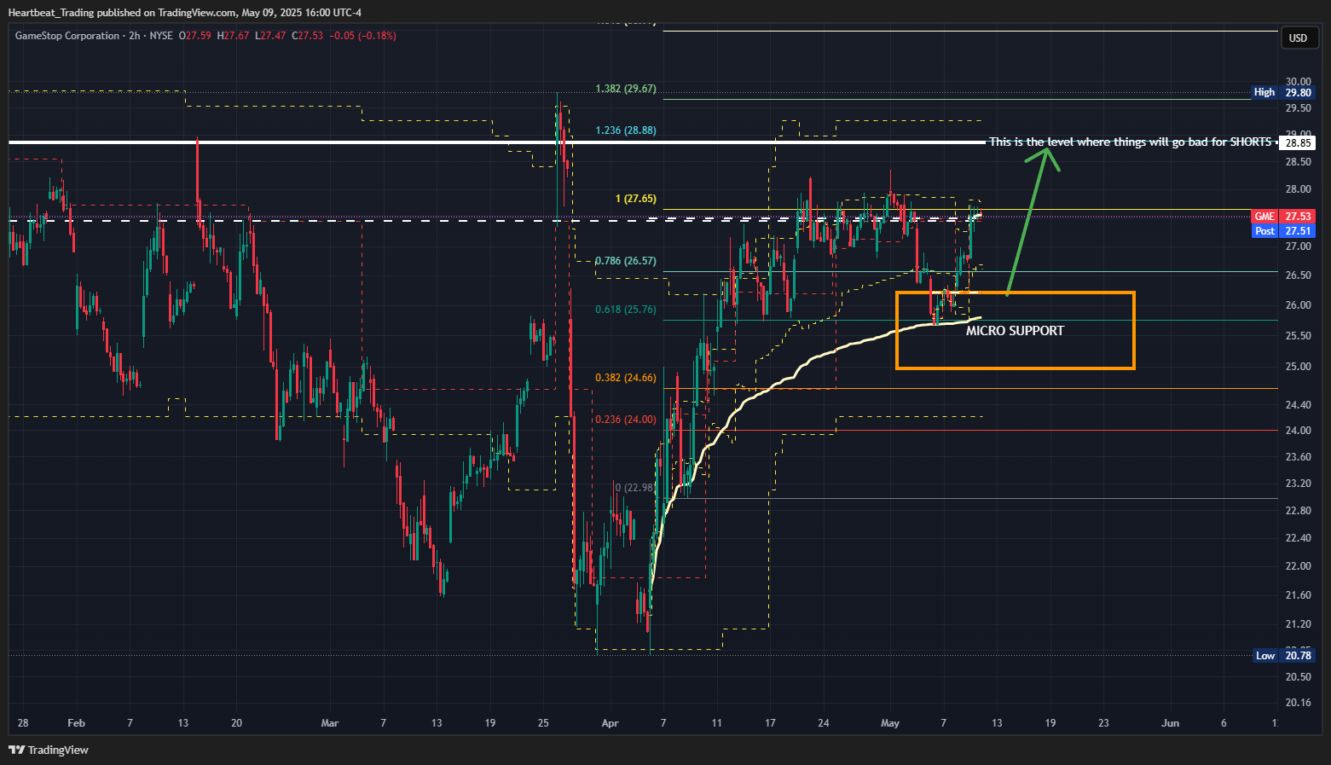
Task: Click the 25.00 price axis tick
Action: (1299, 367)
